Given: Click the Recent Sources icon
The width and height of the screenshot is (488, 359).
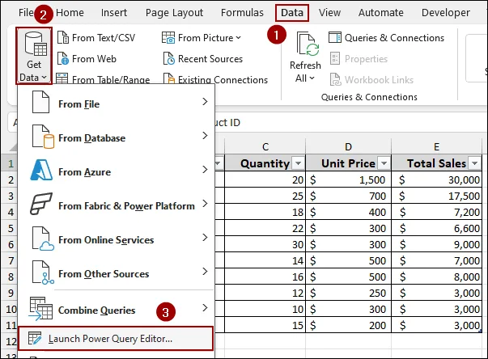Looking at the screenshot, I should click(169, 58).
